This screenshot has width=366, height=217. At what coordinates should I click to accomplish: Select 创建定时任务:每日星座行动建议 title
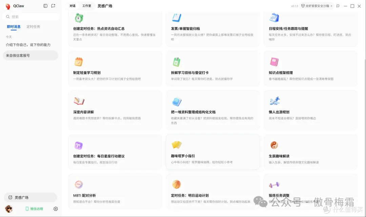[99, 156]
